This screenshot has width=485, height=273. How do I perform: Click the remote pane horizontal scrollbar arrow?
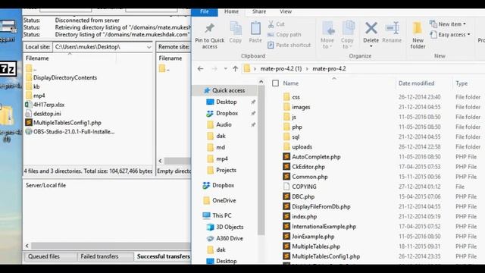tap(160, 161)
